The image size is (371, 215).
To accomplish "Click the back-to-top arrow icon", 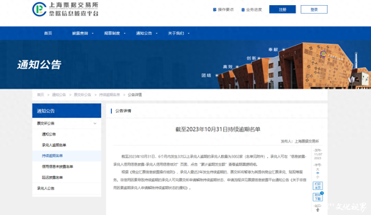I will (317, 209).
